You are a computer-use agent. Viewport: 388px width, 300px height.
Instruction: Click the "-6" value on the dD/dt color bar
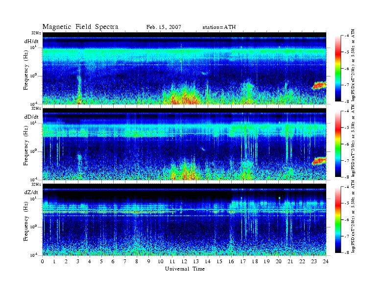pos(346,144)
